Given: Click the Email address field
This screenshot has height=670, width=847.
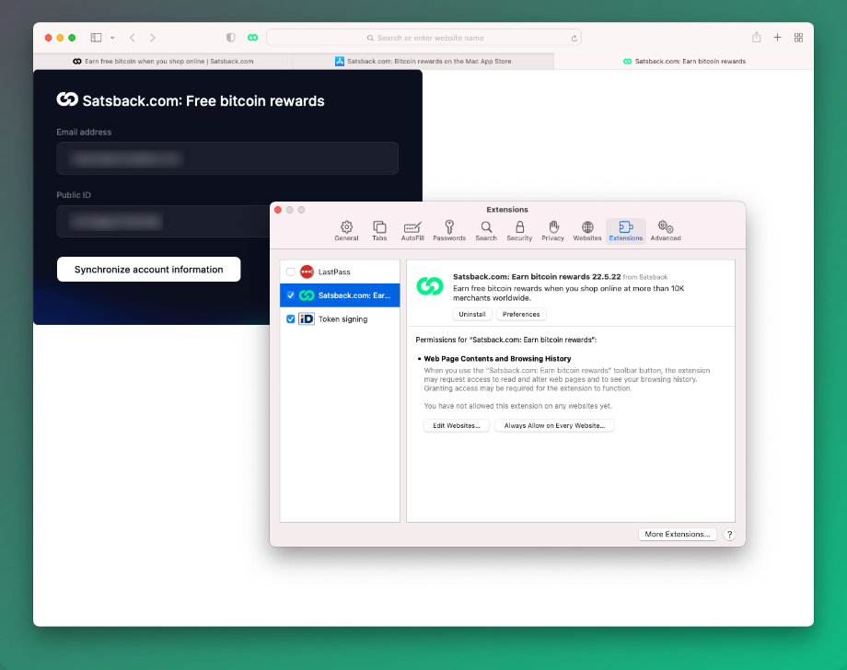Looking at the screenshot, I should point(227,158).
